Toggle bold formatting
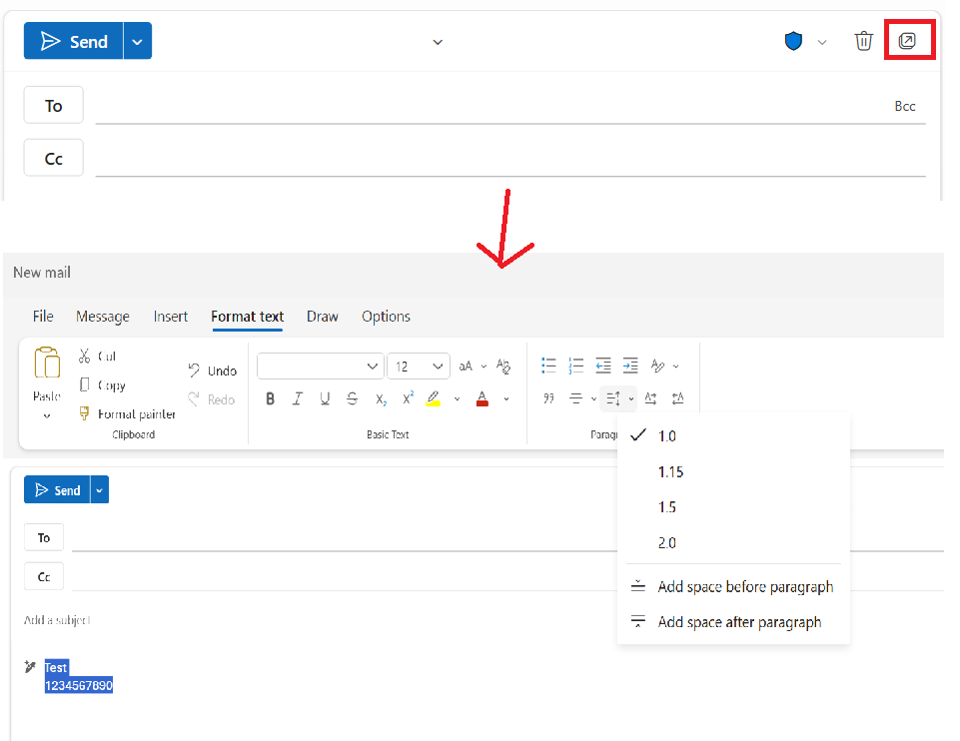 (x=270, y=398)
